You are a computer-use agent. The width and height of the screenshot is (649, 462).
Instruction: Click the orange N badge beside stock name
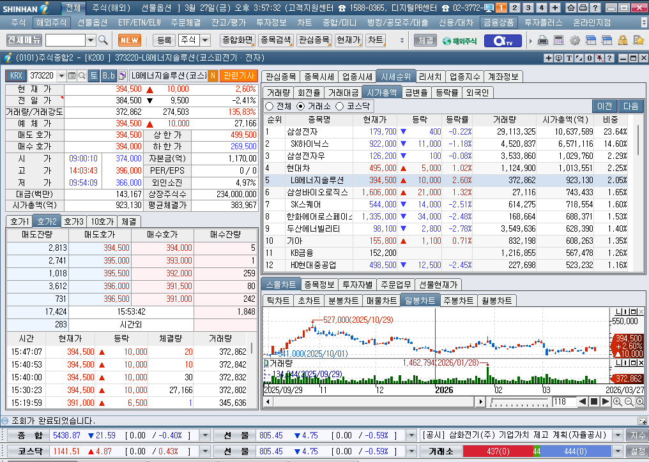pos(213,76)
